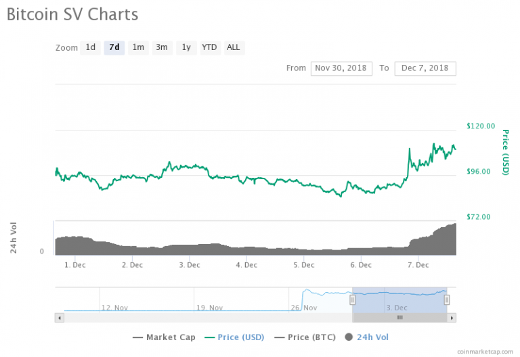520x357 pixels.
Task: Click the right range handle in the navigator
Action: click(447, 300)
